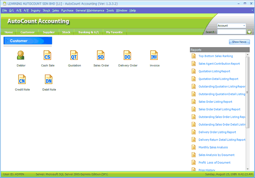Open the A/P menu
Screen dimensions: 255x178
(26, 11)
